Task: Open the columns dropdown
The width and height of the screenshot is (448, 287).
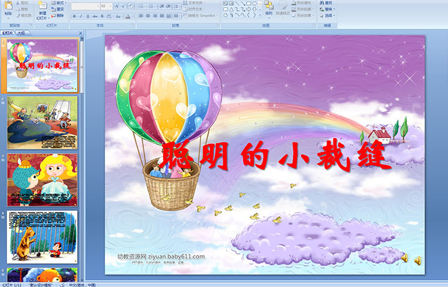Action: pos(177,16)
